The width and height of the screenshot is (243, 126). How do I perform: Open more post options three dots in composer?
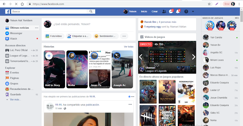click(x=124, y=36)
